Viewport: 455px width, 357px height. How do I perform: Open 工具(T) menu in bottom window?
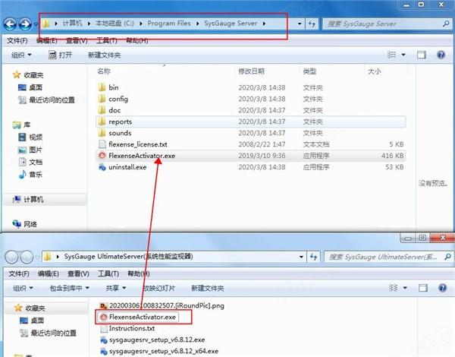pyautogui.click(x=108, y=273)
